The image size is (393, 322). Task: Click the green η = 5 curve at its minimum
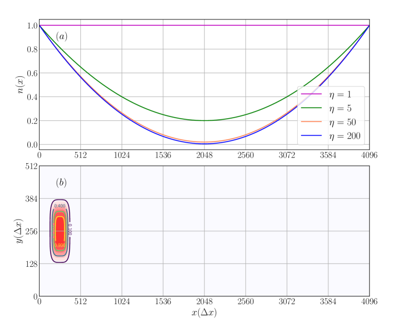click(204, 121)
